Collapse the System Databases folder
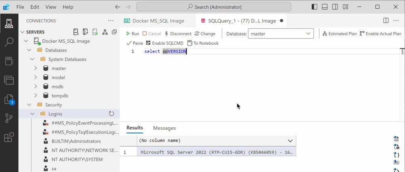This screenshot has width=405, height=172. coord(32,59)
